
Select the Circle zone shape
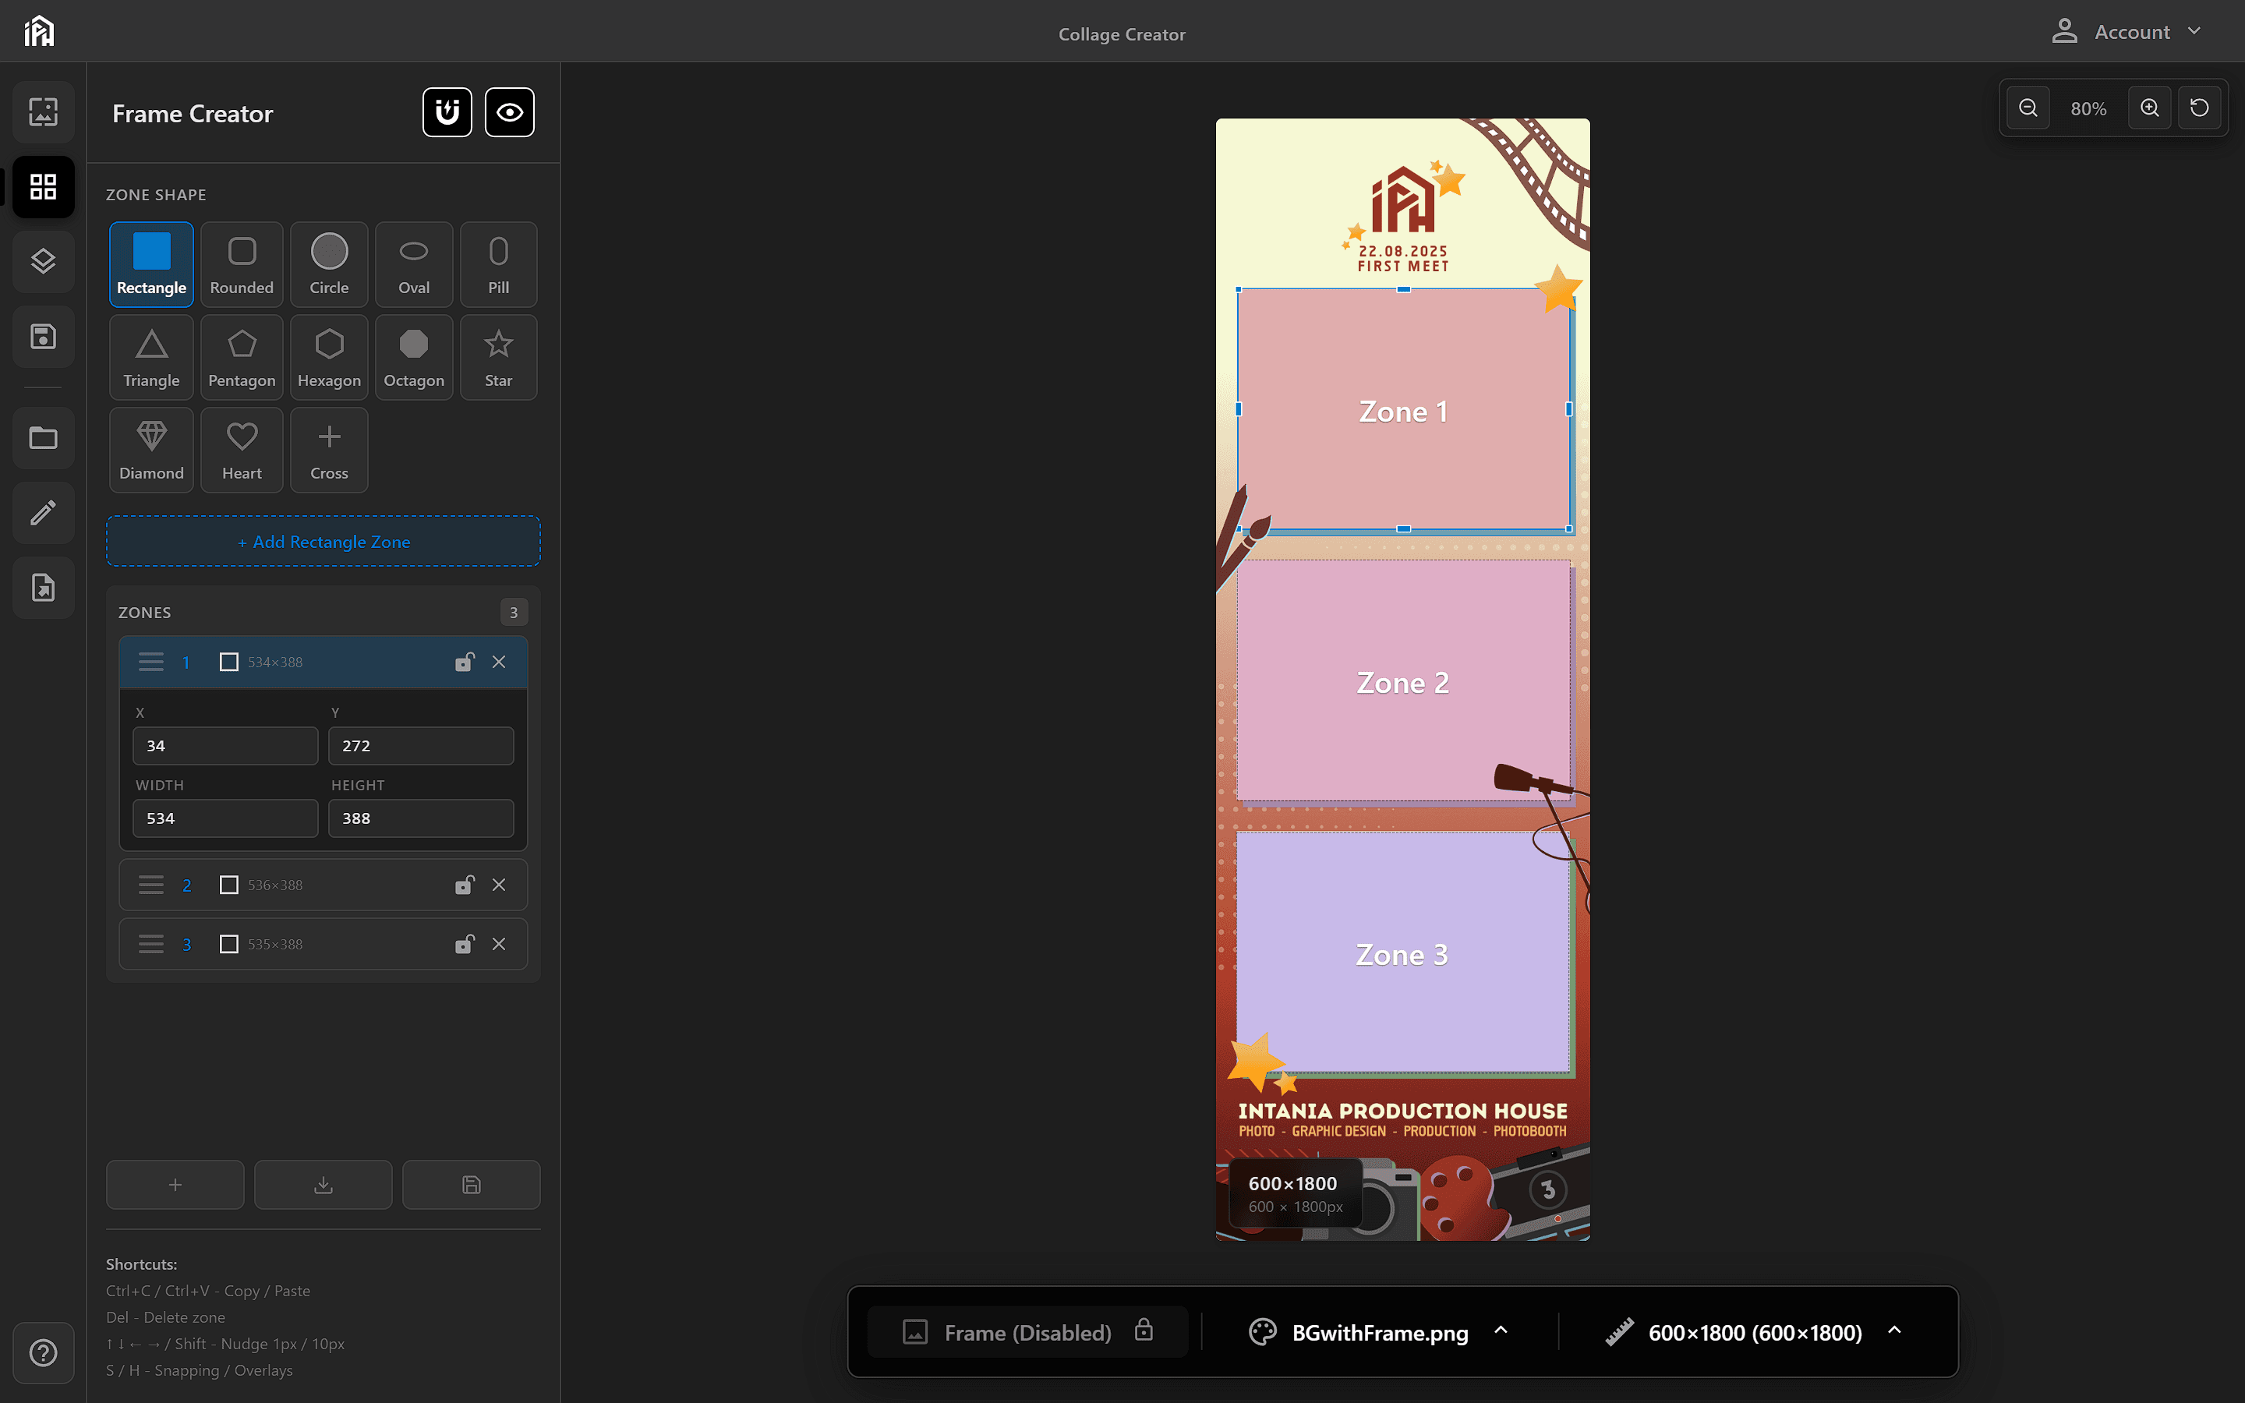329,264
